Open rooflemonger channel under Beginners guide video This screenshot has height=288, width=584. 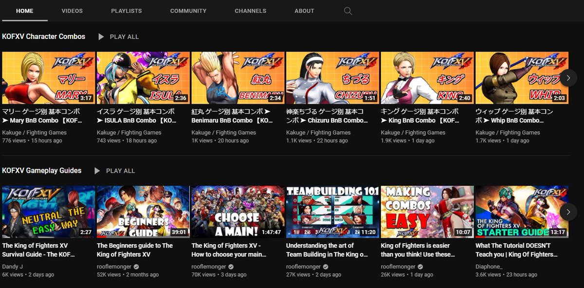pos(114,267)
